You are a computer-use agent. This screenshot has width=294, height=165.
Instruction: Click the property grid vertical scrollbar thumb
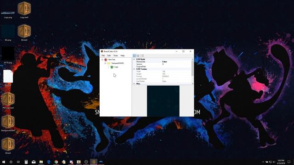click(x=192, y=68)
